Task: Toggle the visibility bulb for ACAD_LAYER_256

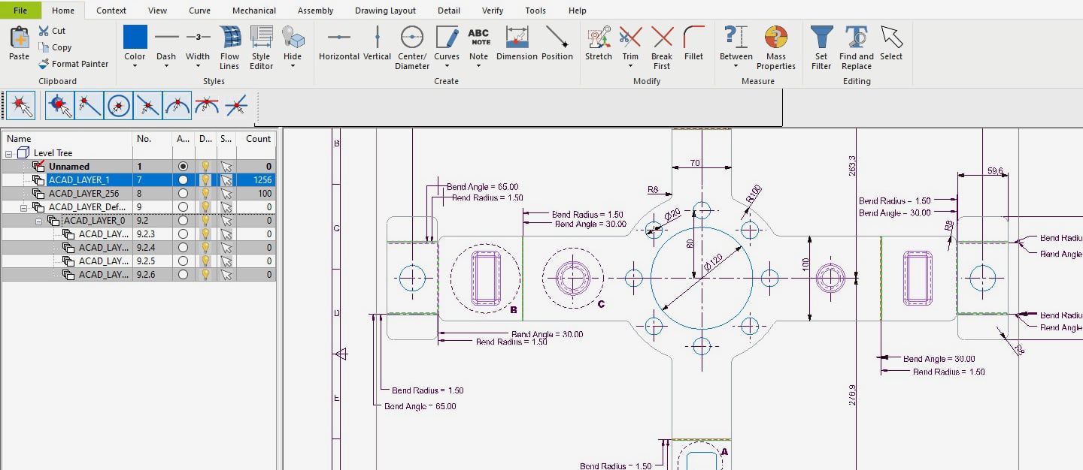Action: (x=205, y=193)
